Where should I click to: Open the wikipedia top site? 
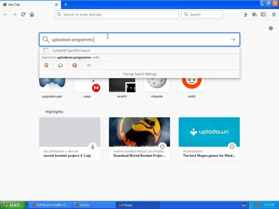tap(157, 88)
